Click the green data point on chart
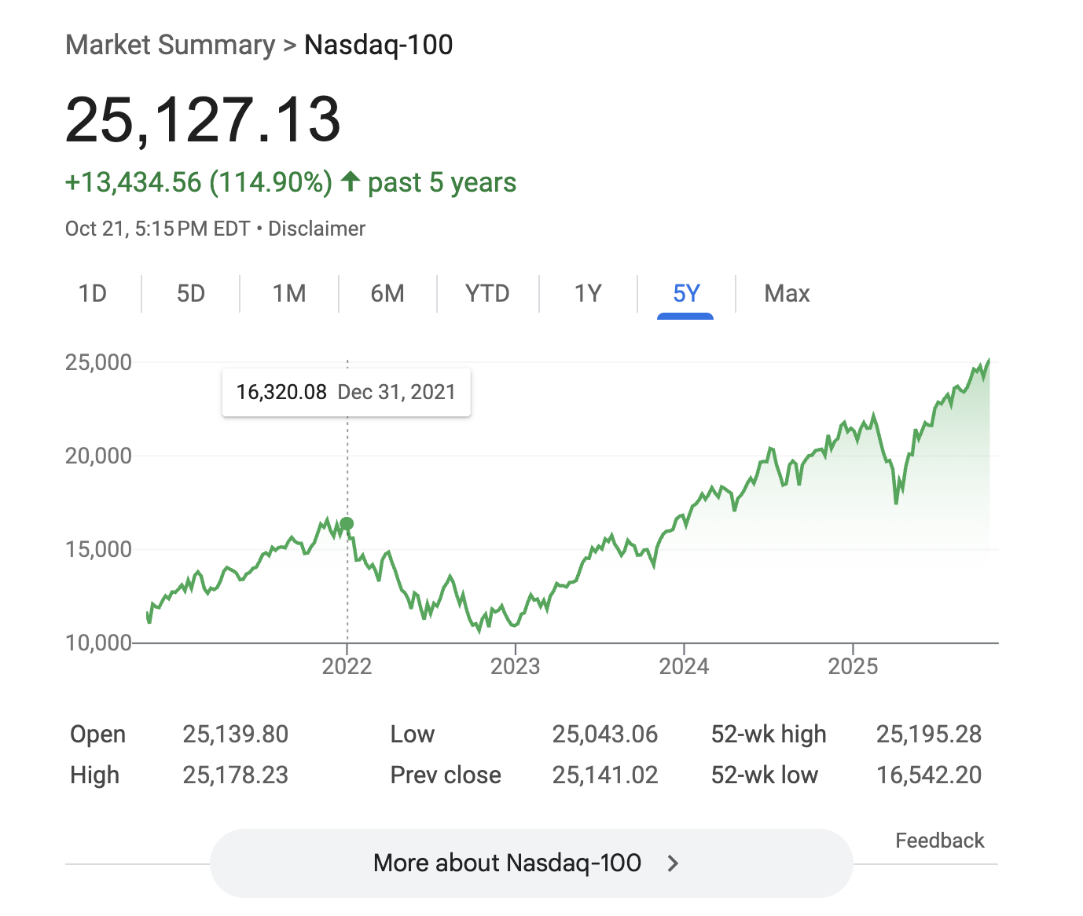The image size is (1083, 916). click(347, 524)
